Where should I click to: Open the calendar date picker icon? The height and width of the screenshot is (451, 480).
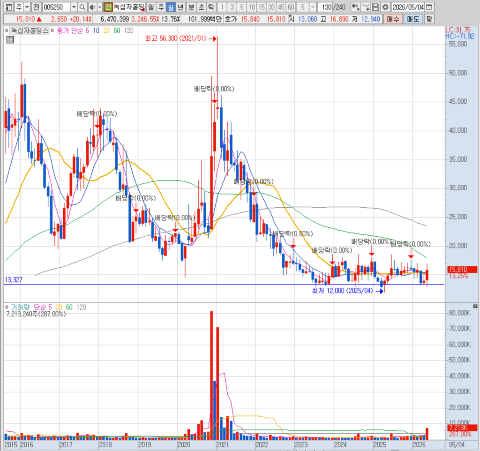coord(429,7)
